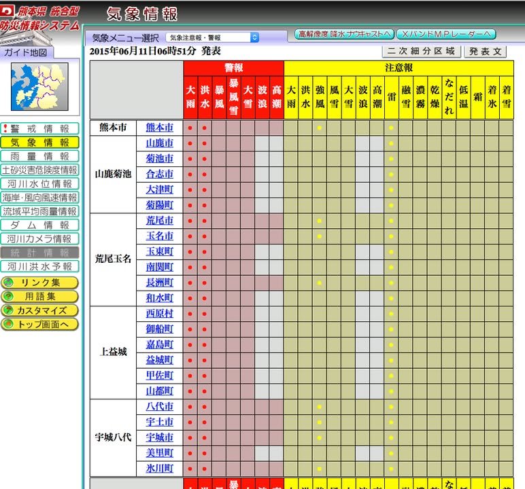Click the red exclamation icon on 警戒情報
Image resolution: width=525 pixels, height=489 pixels.
coord(5,128)
